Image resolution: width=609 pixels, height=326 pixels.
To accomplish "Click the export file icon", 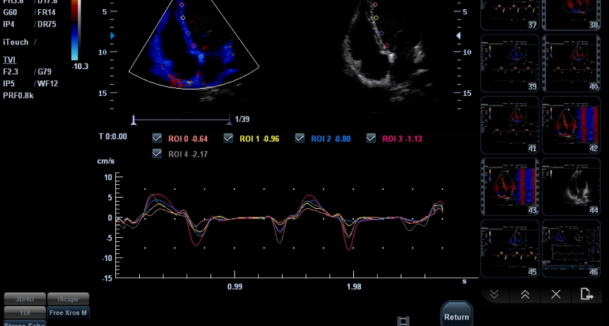I will [586, 294].
